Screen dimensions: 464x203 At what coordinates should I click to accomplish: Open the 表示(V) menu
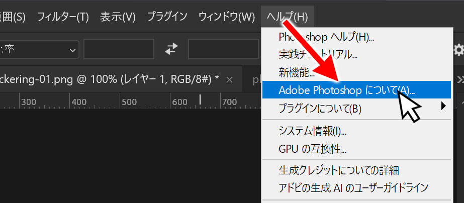pos(118,17)
